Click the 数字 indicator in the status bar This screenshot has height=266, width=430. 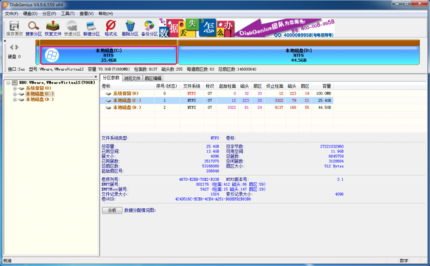(404, 261)
